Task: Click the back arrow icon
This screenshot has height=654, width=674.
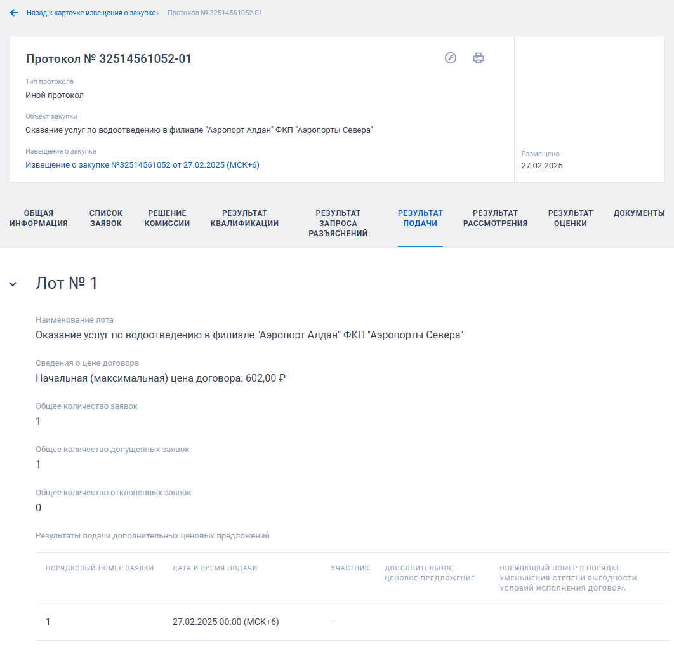Action: coord(14,13)
